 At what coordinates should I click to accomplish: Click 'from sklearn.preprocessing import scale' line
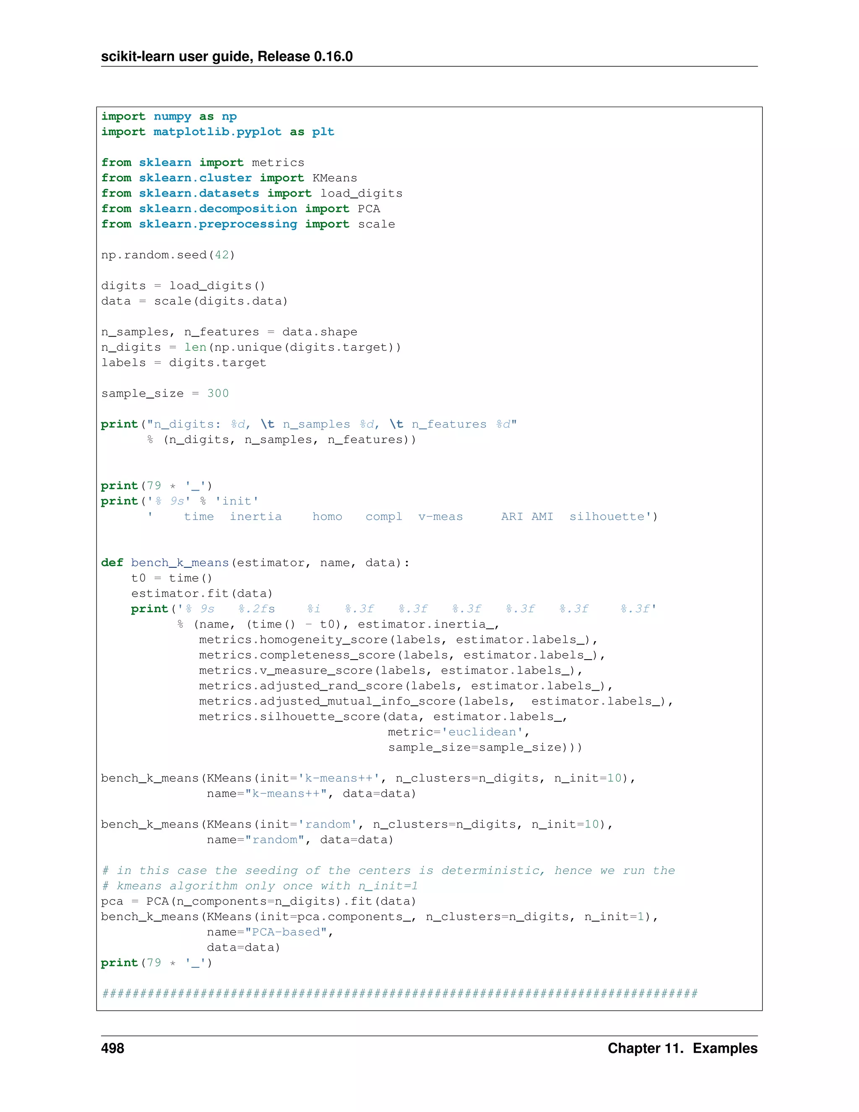click(248, 224)
